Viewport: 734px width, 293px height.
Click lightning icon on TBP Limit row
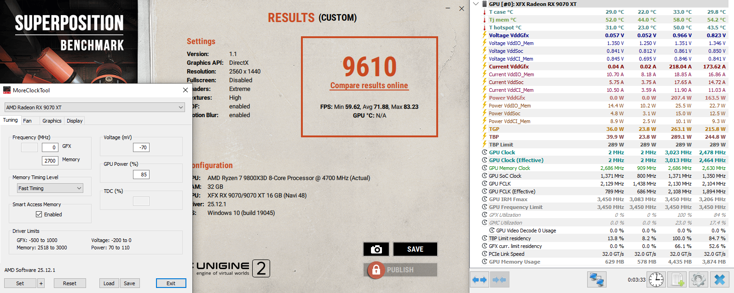pos(485,144)
